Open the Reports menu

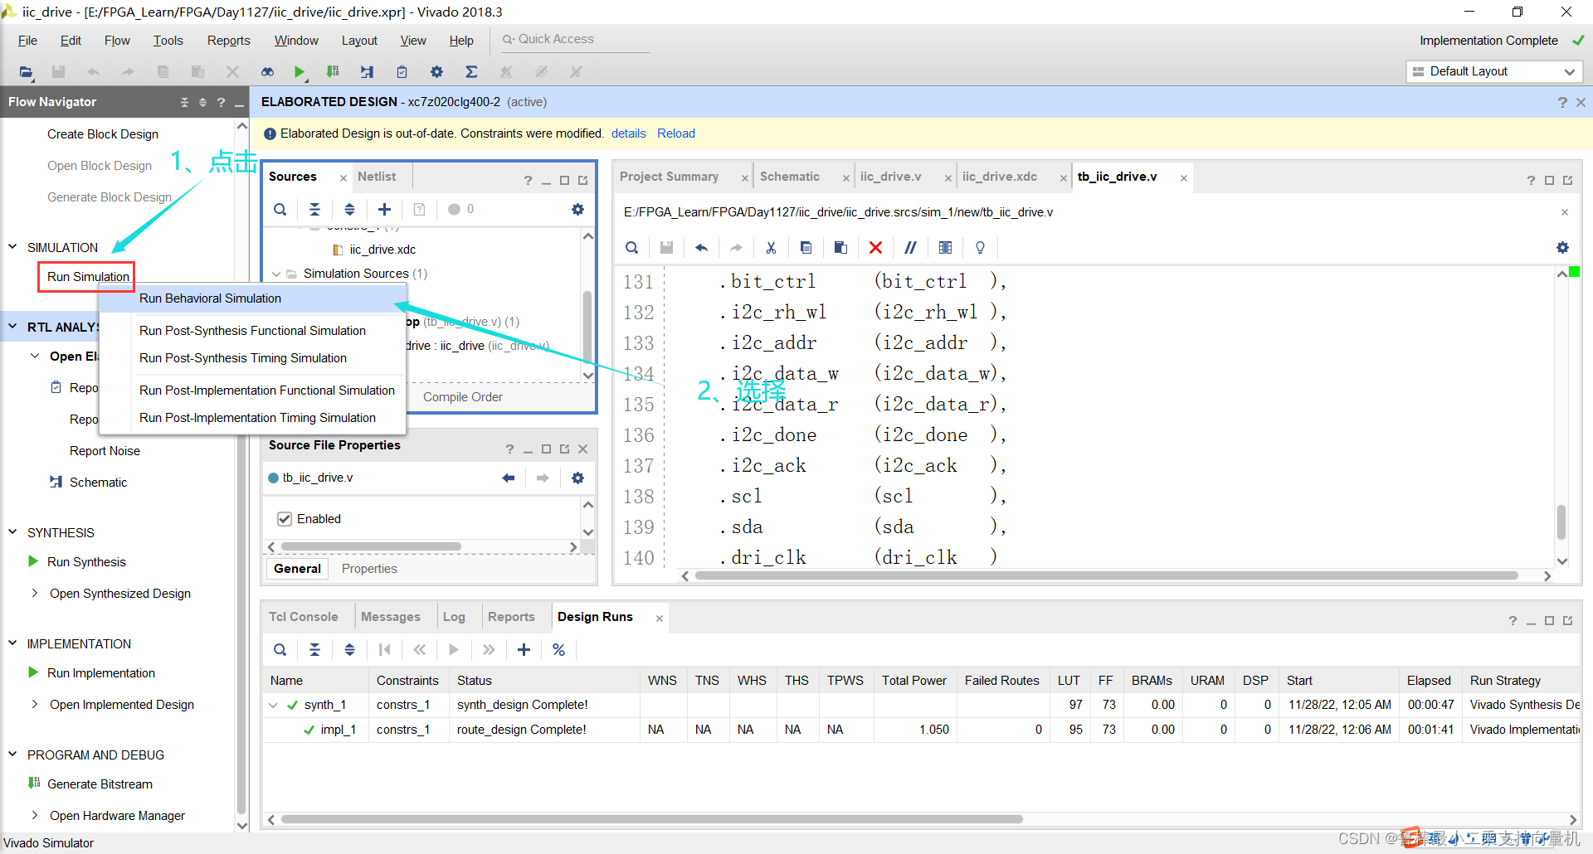pyautogui.click(x=228, y=41)
